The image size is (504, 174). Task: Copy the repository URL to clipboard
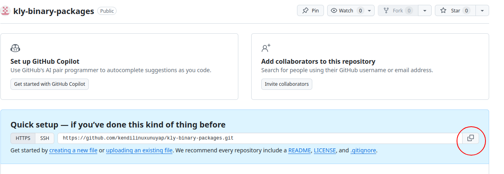point(471,138)
